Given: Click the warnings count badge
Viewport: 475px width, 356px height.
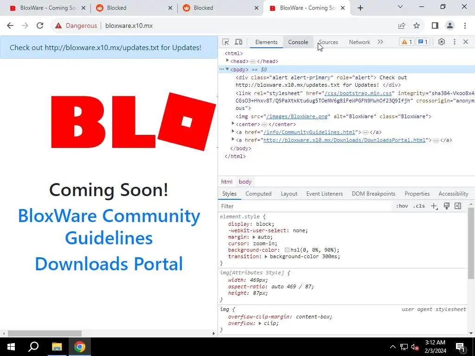Looking at the screenshot, I should click(406, 42).
